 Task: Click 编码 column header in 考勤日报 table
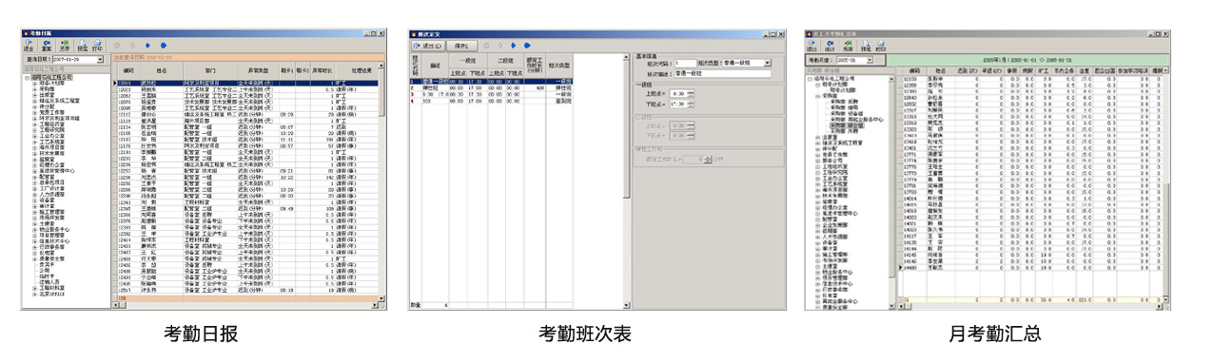click(x=128, y=70)
